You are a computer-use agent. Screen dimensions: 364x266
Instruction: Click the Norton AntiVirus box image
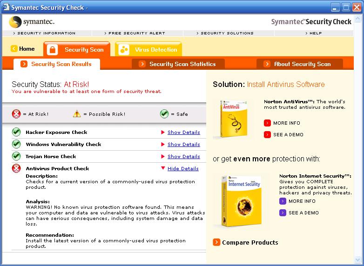(233, 119)
